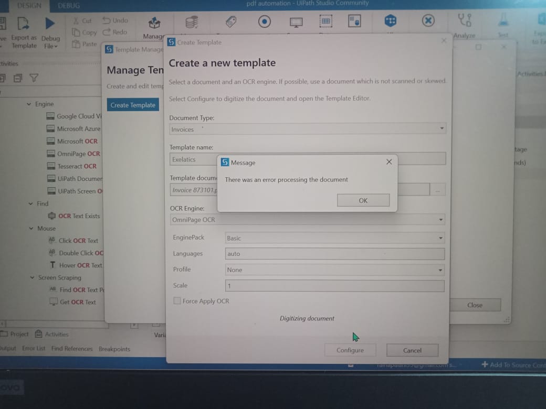Select OmniPage OCR activity in tree
This screenshot has height=409, width=546.
pyautogui.click(x=73, y=154)
